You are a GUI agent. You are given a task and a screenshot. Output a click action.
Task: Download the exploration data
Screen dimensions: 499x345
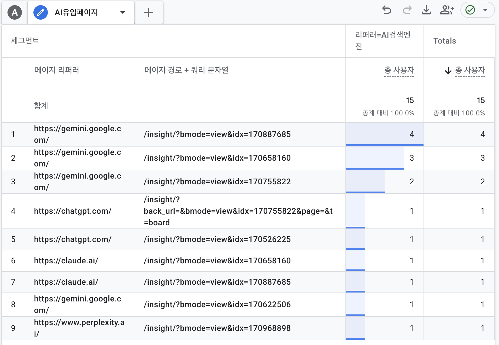[x=426, y=10]
